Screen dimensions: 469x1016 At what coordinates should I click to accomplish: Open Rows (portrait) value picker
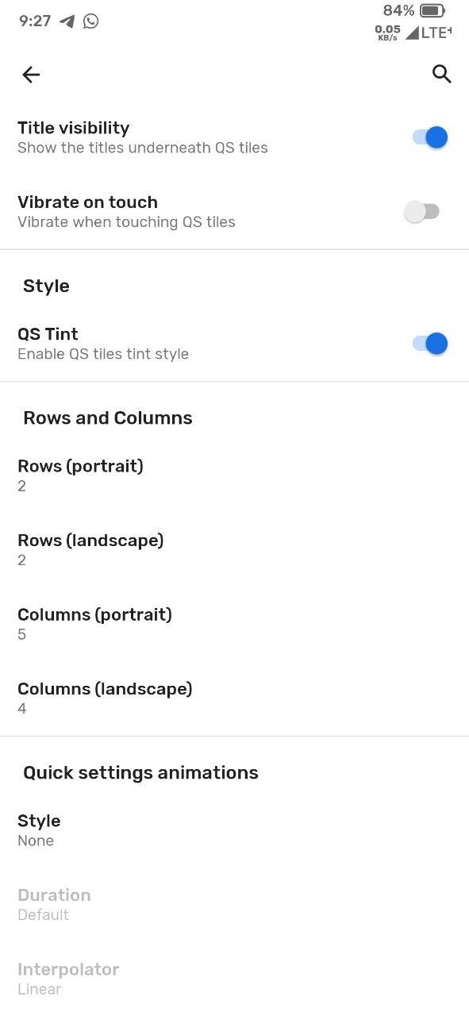(x=234, y=475)
